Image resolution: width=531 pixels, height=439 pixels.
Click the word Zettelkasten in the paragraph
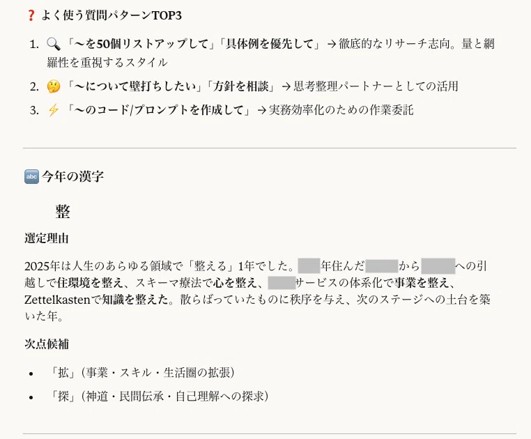[57, 300]
